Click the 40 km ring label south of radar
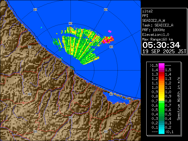This screenshot has height=141, width=188. click(70, 117)
